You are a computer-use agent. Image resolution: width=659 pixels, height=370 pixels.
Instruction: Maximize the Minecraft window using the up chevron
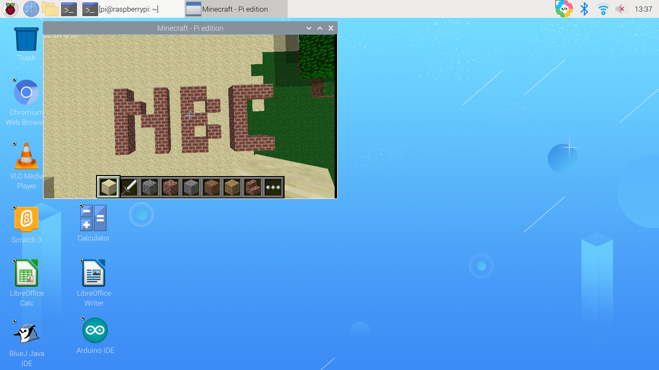tap(320, 28)
